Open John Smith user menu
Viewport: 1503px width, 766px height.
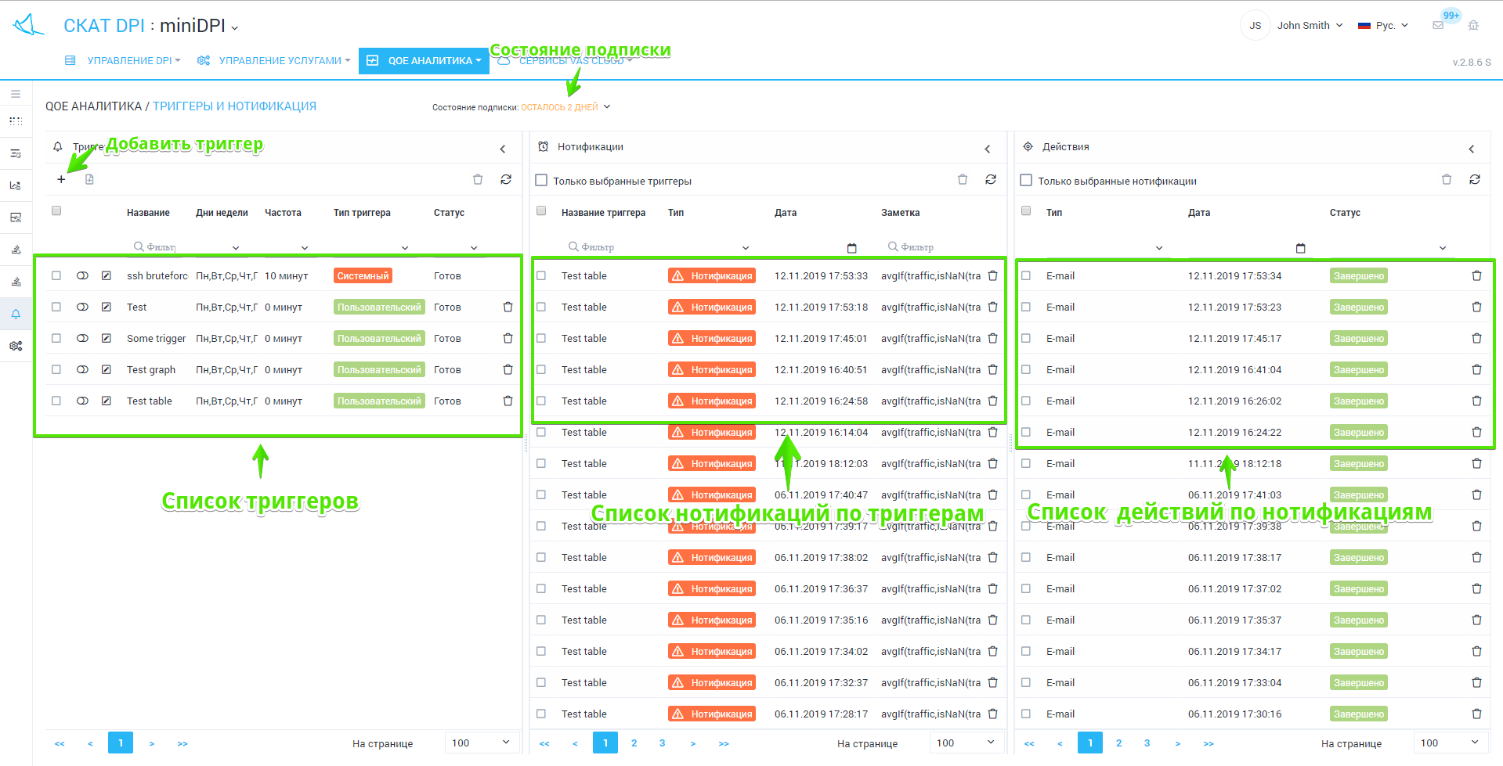coord(1309,25)
